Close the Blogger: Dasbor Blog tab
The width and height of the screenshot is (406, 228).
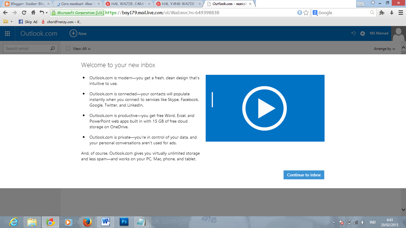48,4
